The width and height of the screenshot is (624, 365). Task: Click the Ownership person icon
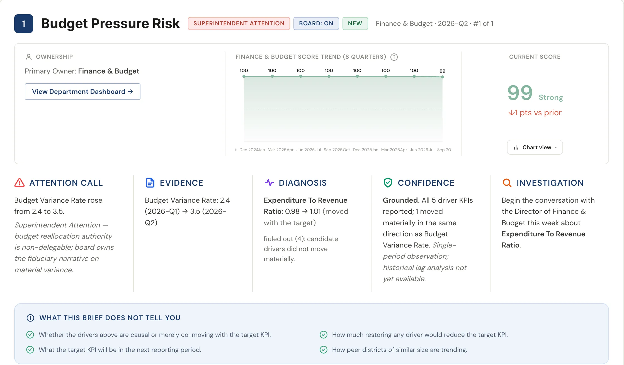pyautogui.click(x=28, y=57)
